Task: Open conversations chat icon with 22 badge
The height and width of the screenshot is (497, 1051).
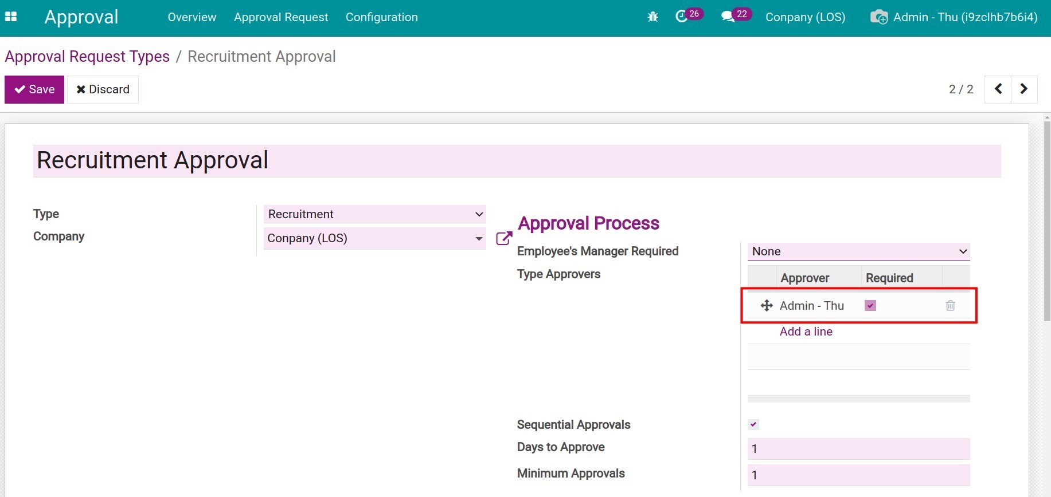Action: tap(736, 15)
